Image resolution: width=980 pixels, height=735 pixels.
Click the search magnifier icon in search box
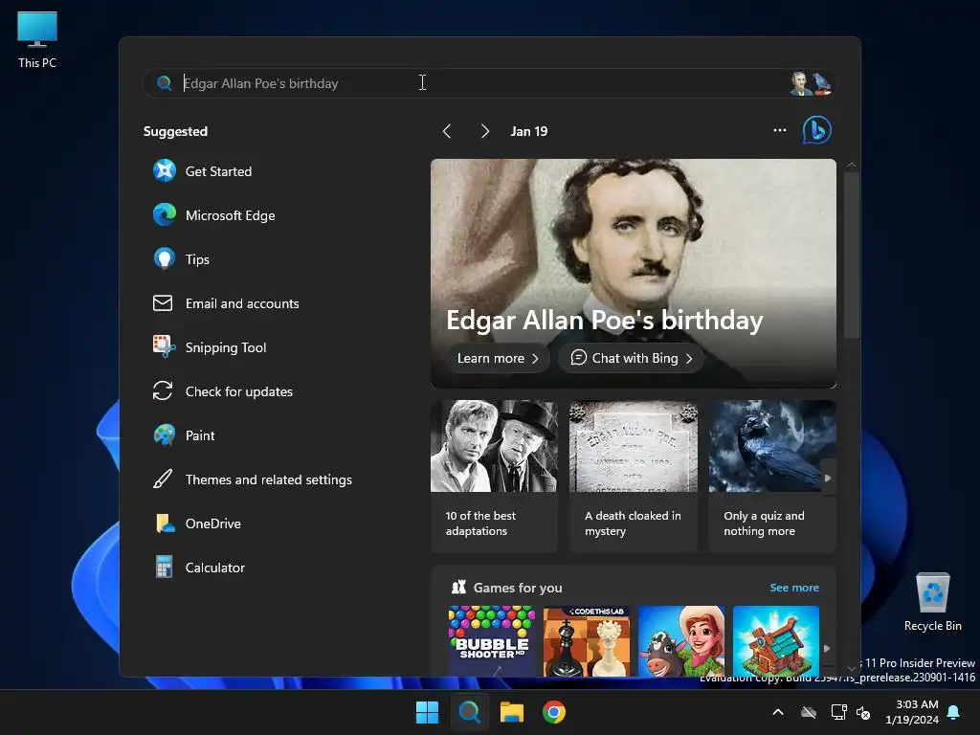[165, 83]
